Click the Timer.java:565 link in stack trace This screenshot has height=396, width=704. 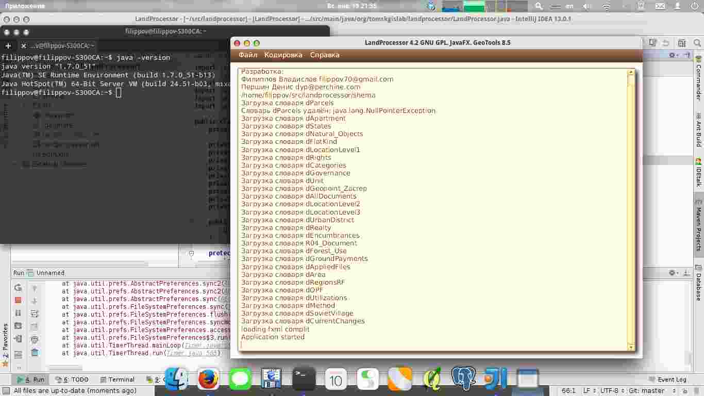192,353
